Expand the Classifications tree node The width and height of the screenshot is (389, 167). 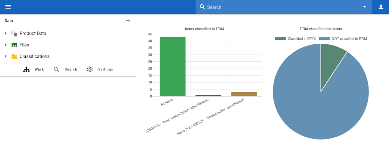[6, 56]
